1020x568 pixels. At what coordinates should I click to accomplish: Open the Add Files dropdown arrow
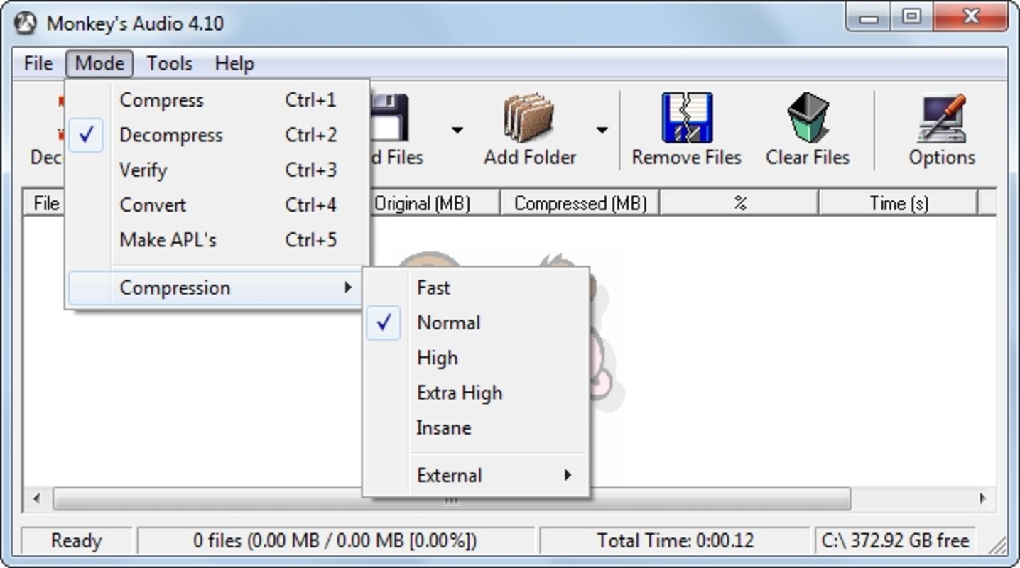[457, 130]
